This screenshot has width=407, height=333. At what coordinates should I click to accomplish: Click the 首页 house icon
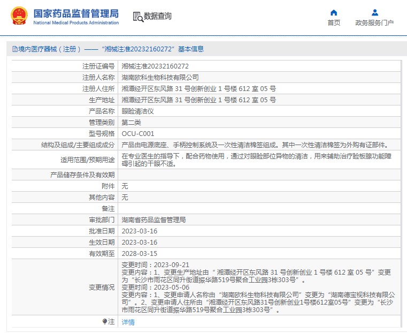334,13
